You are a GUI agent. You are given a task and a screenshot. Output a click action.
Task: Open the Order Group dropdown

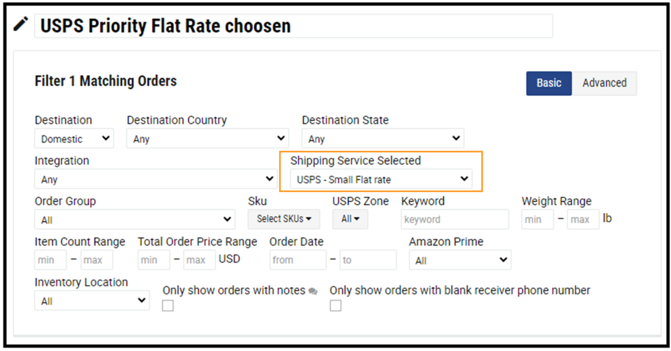pos(134,219)
